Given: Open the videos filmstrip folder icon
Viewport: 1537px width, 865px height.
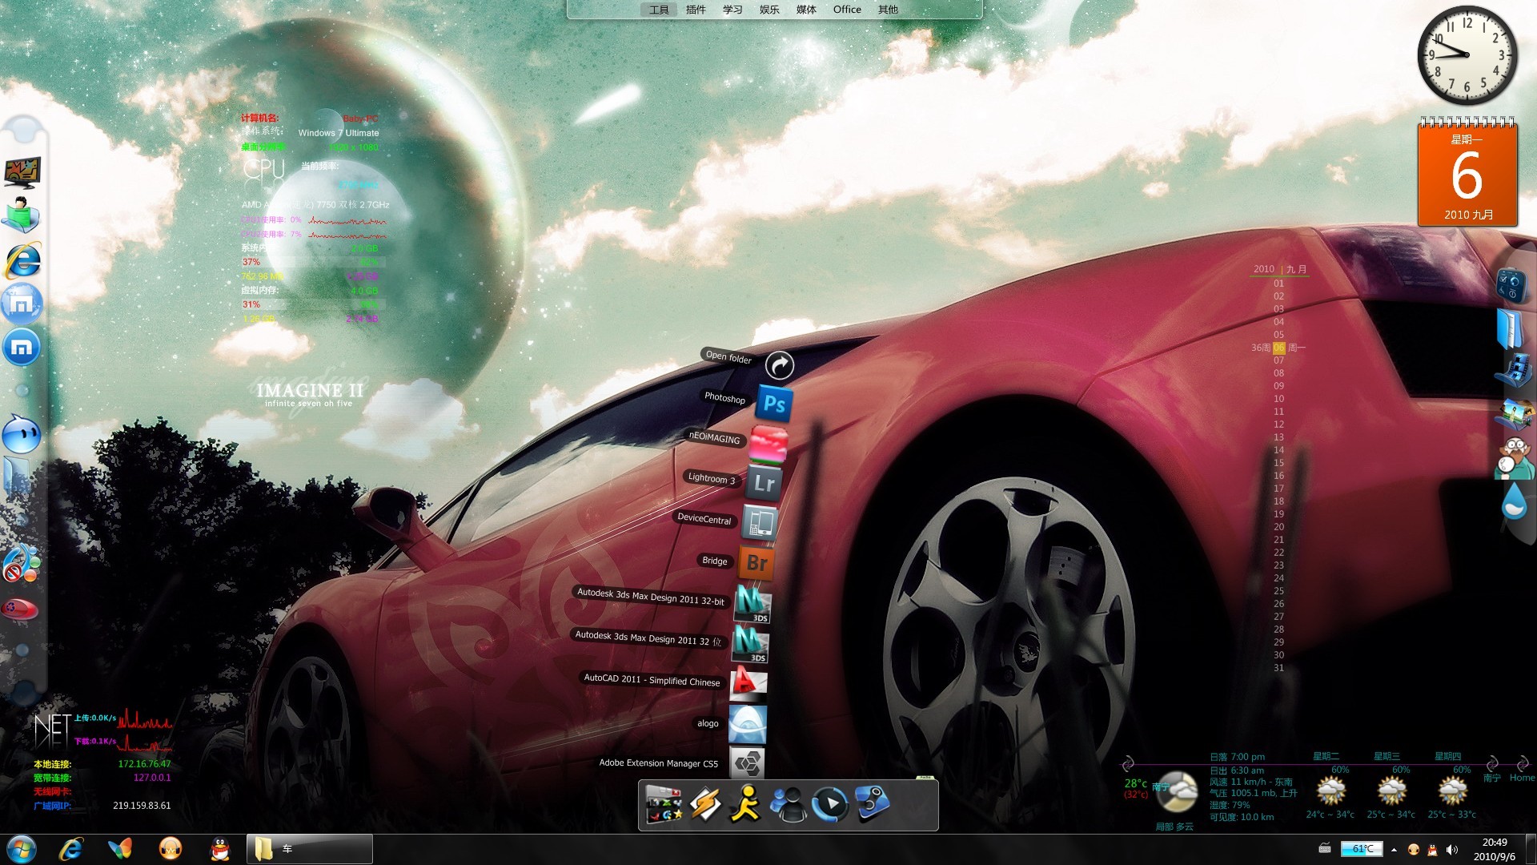Looking at the screenshot, I should point(1514,372).
